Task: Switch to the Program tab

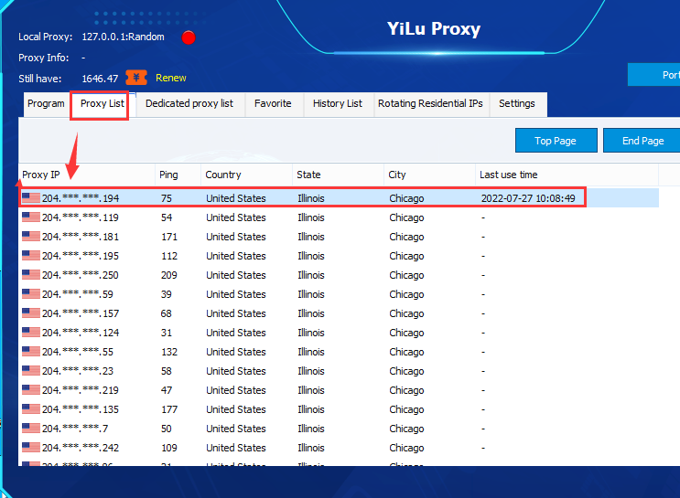Action: (x=46, y=104)
